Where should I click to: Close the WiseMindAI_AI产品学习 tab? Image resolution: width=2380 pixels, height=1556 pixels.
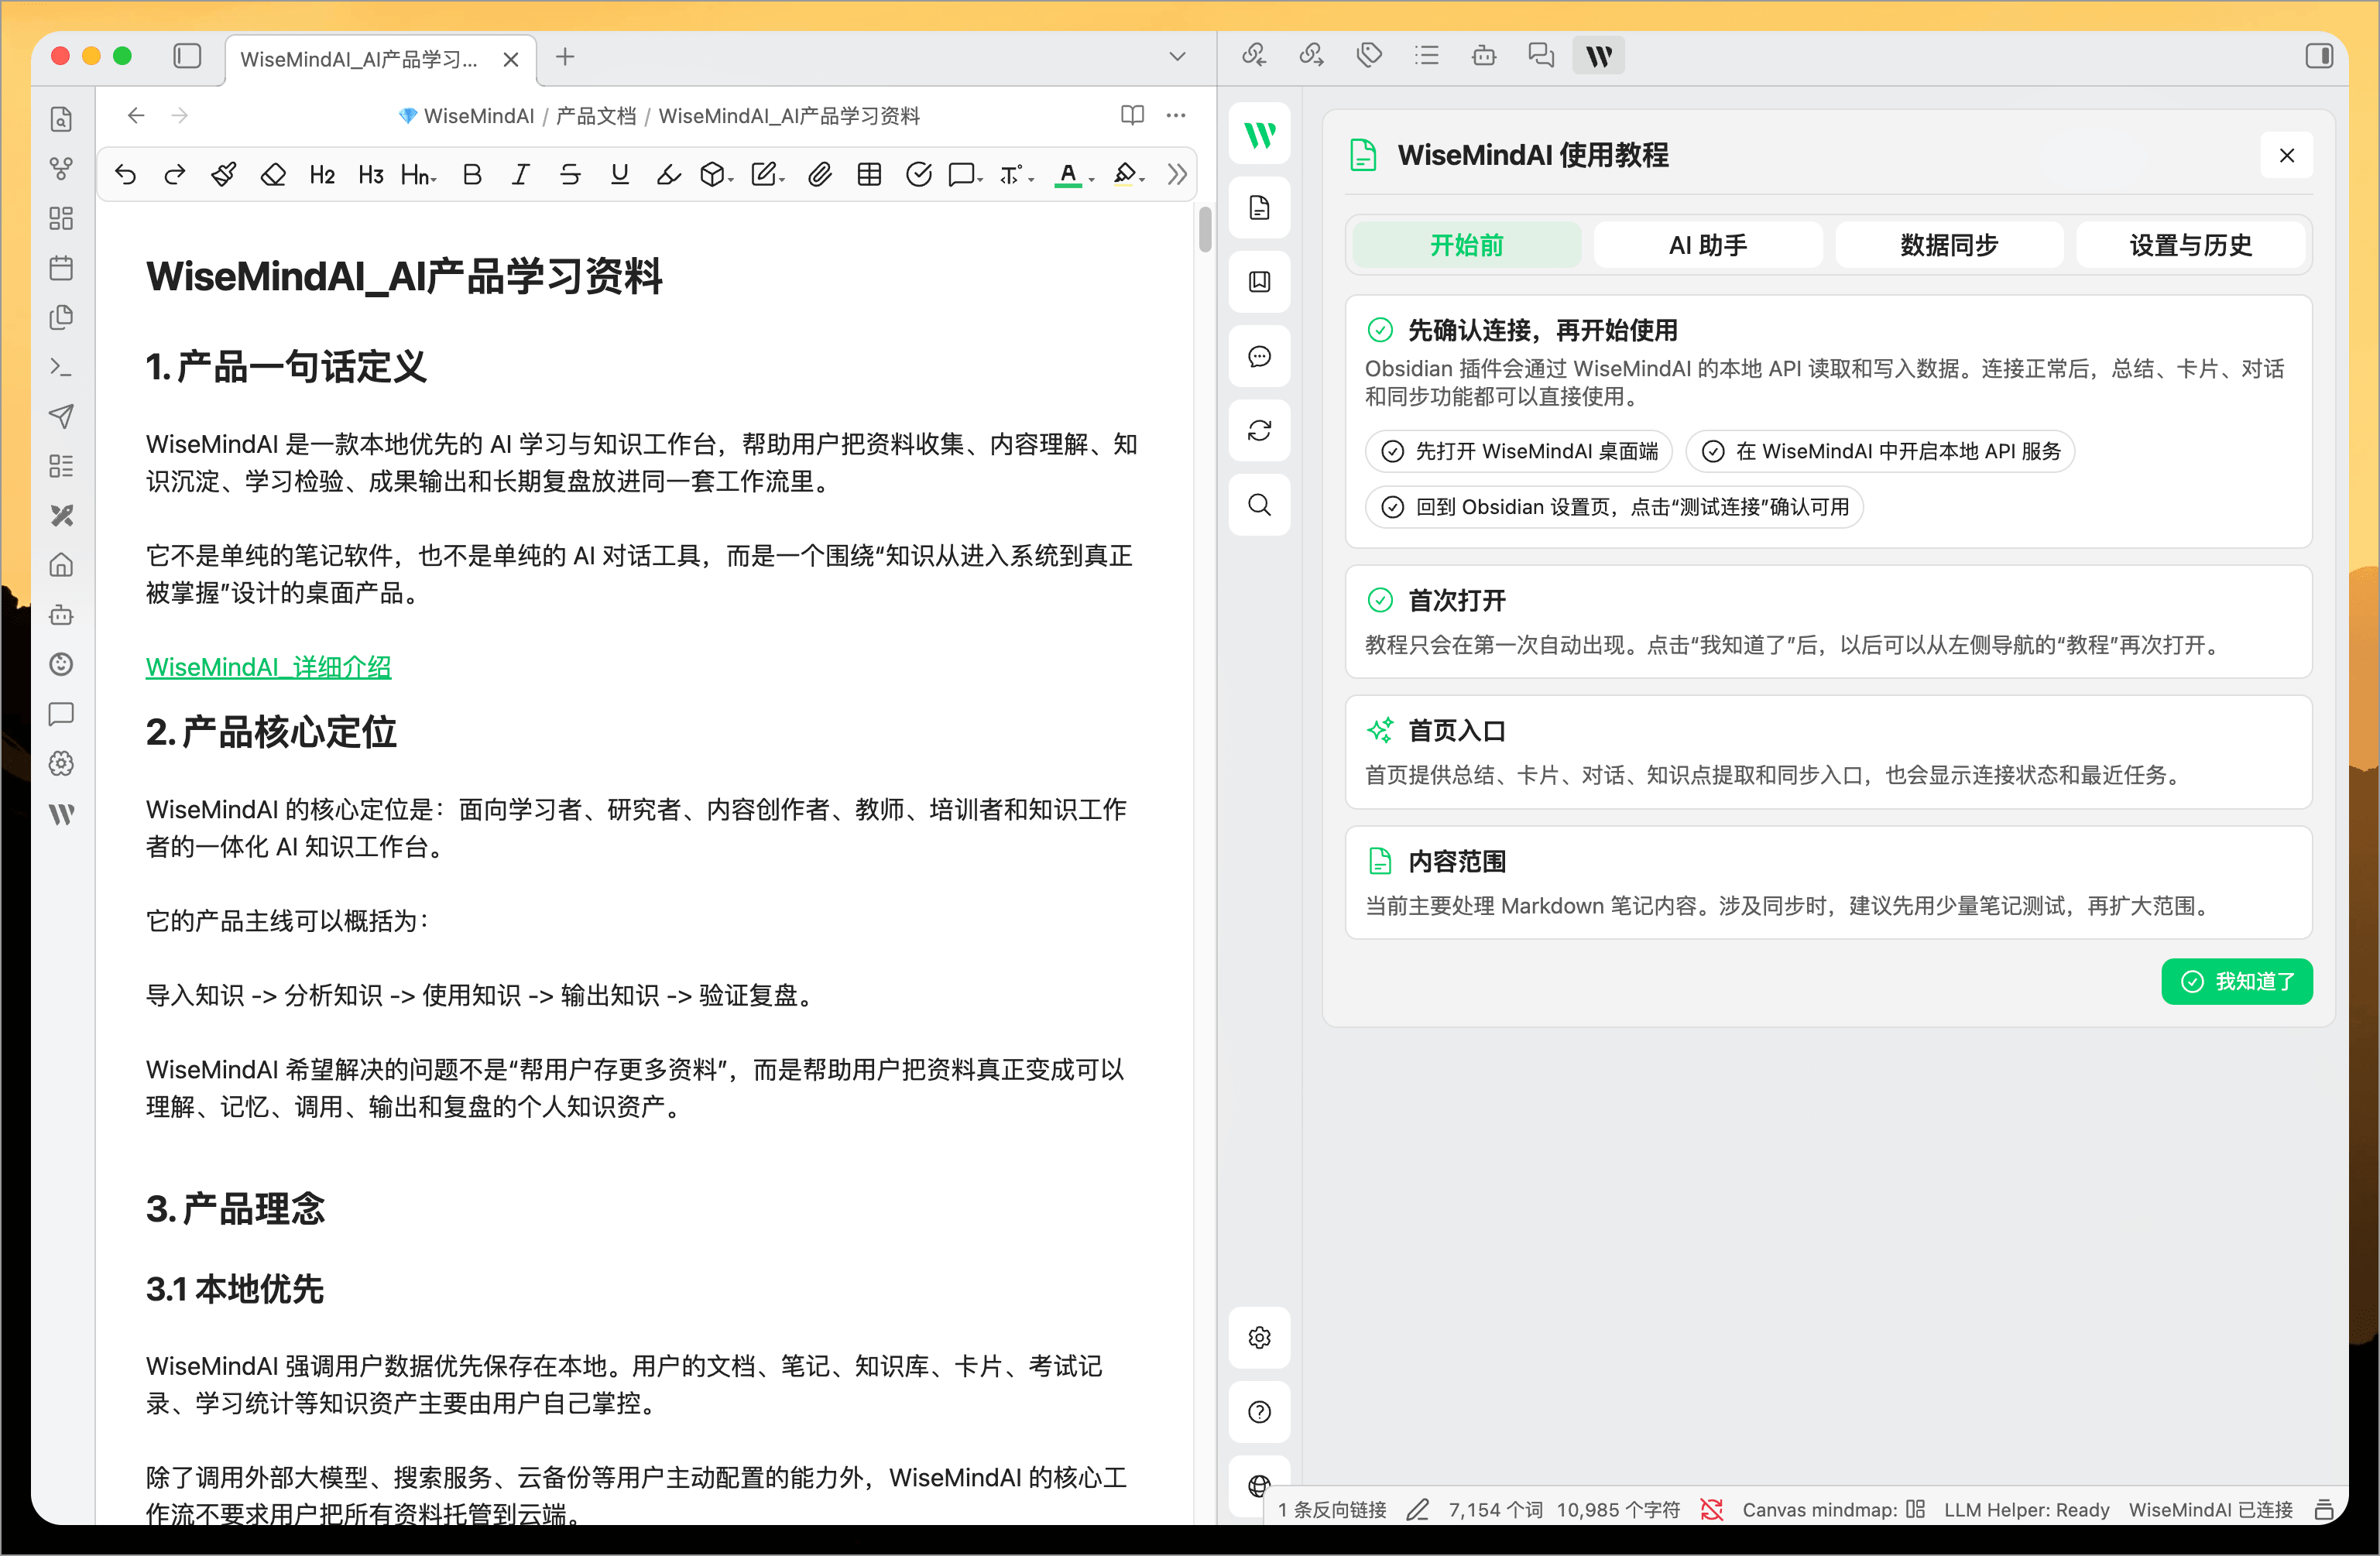click(x=510, y=59)
